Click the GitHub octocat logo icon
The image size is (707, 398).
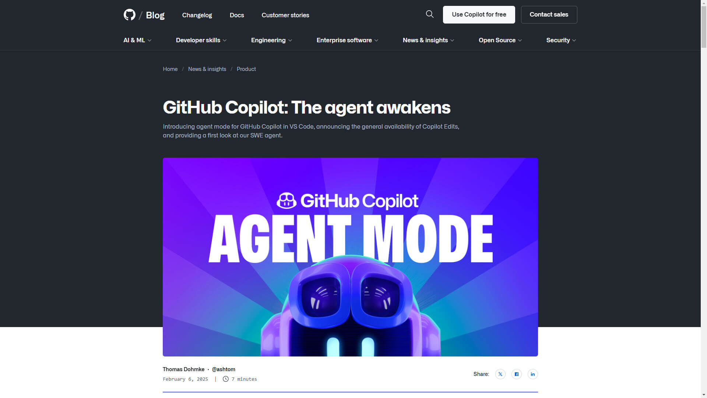click(129, 15)
